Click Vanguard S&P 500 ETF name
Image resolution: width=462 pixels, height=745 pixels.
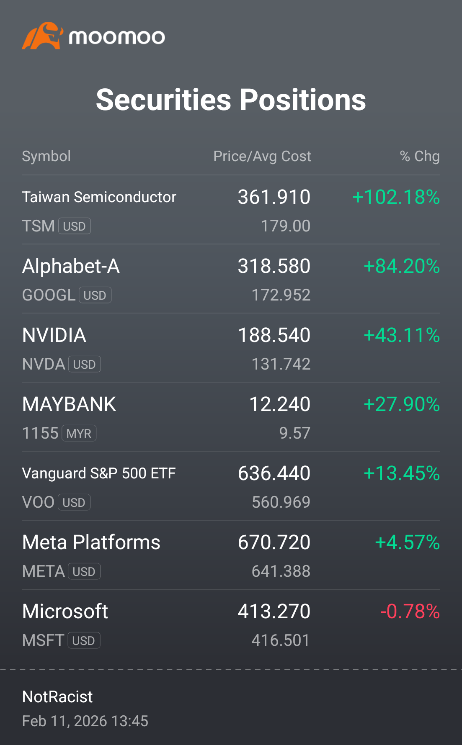(99, 473)
